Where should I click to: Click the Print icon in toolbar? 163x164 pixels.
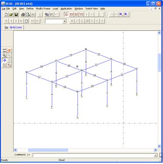[23, 15]
